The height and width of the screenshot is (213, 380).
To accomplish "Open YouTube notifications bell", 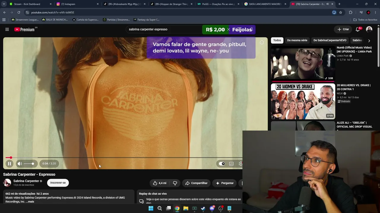I will click(x=358, y=29).
